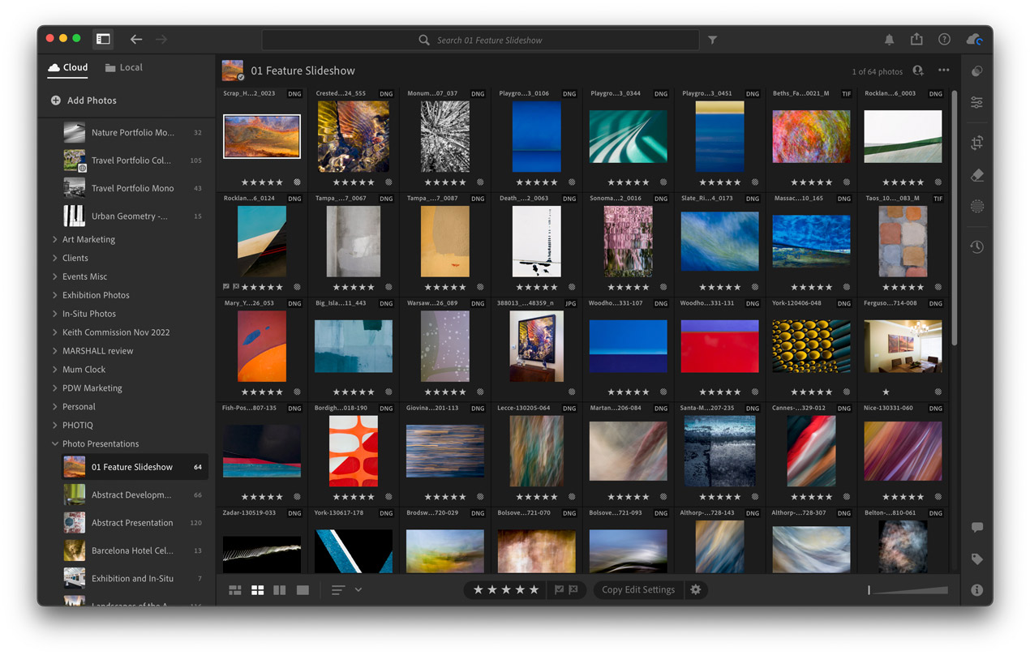Open the album three-dot menu
Viewport: 1030px width, 655px height.
pyautogui.click(x=944, y=71)
